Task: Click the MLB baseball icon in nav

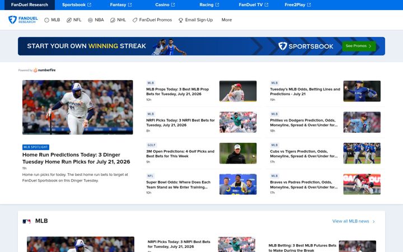Action: (46, 20)
